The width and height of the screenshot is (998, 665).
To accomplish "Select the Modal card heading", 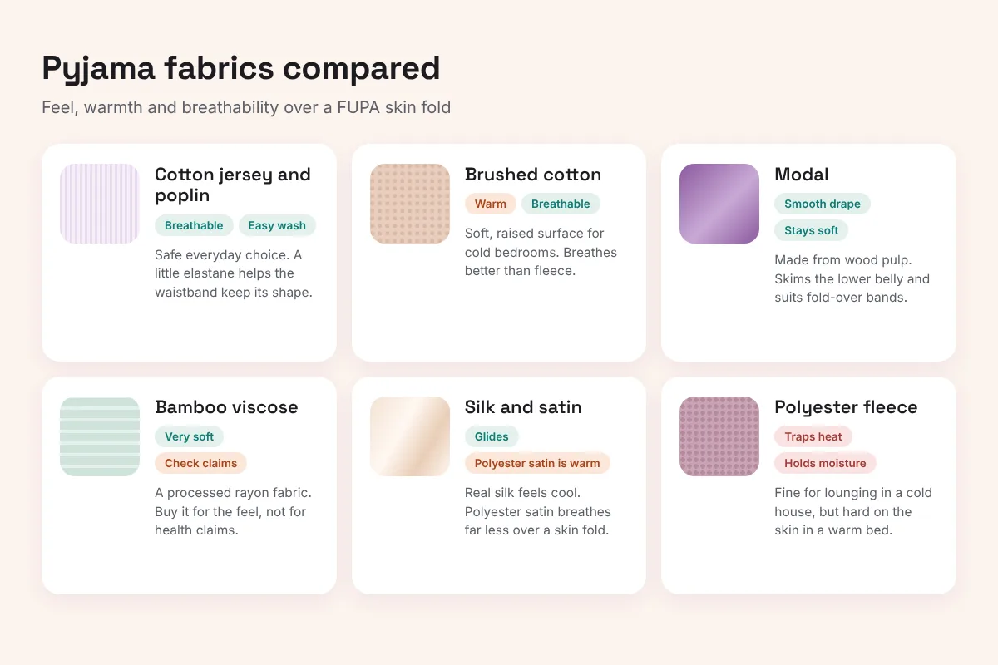I will click(x=802, y=175).
